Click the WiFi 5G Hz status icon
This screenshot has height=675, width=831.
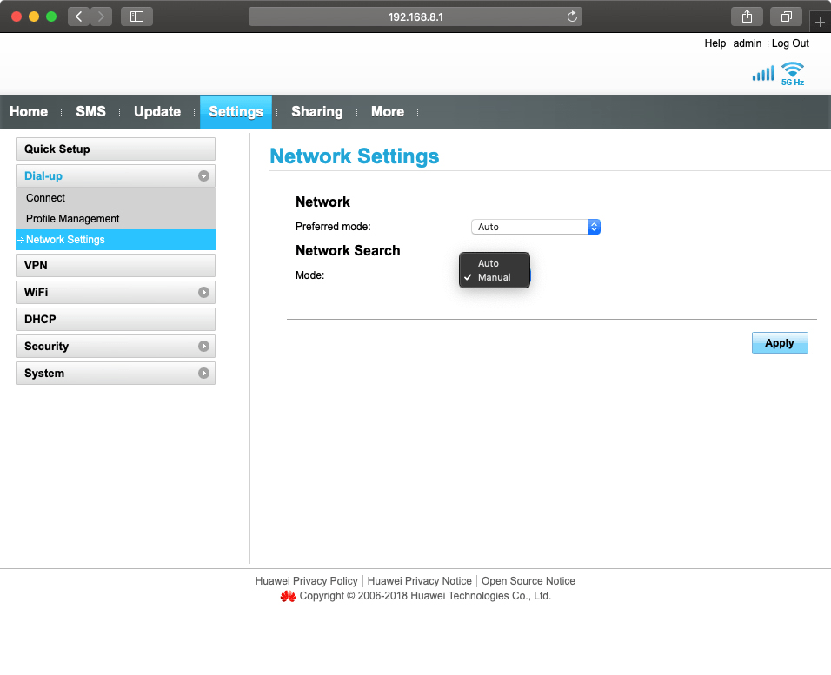click(x=792, y=73)
